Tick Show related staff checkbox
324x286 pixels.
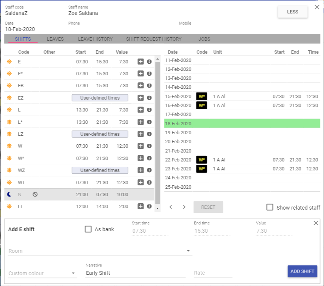(269, 207)
